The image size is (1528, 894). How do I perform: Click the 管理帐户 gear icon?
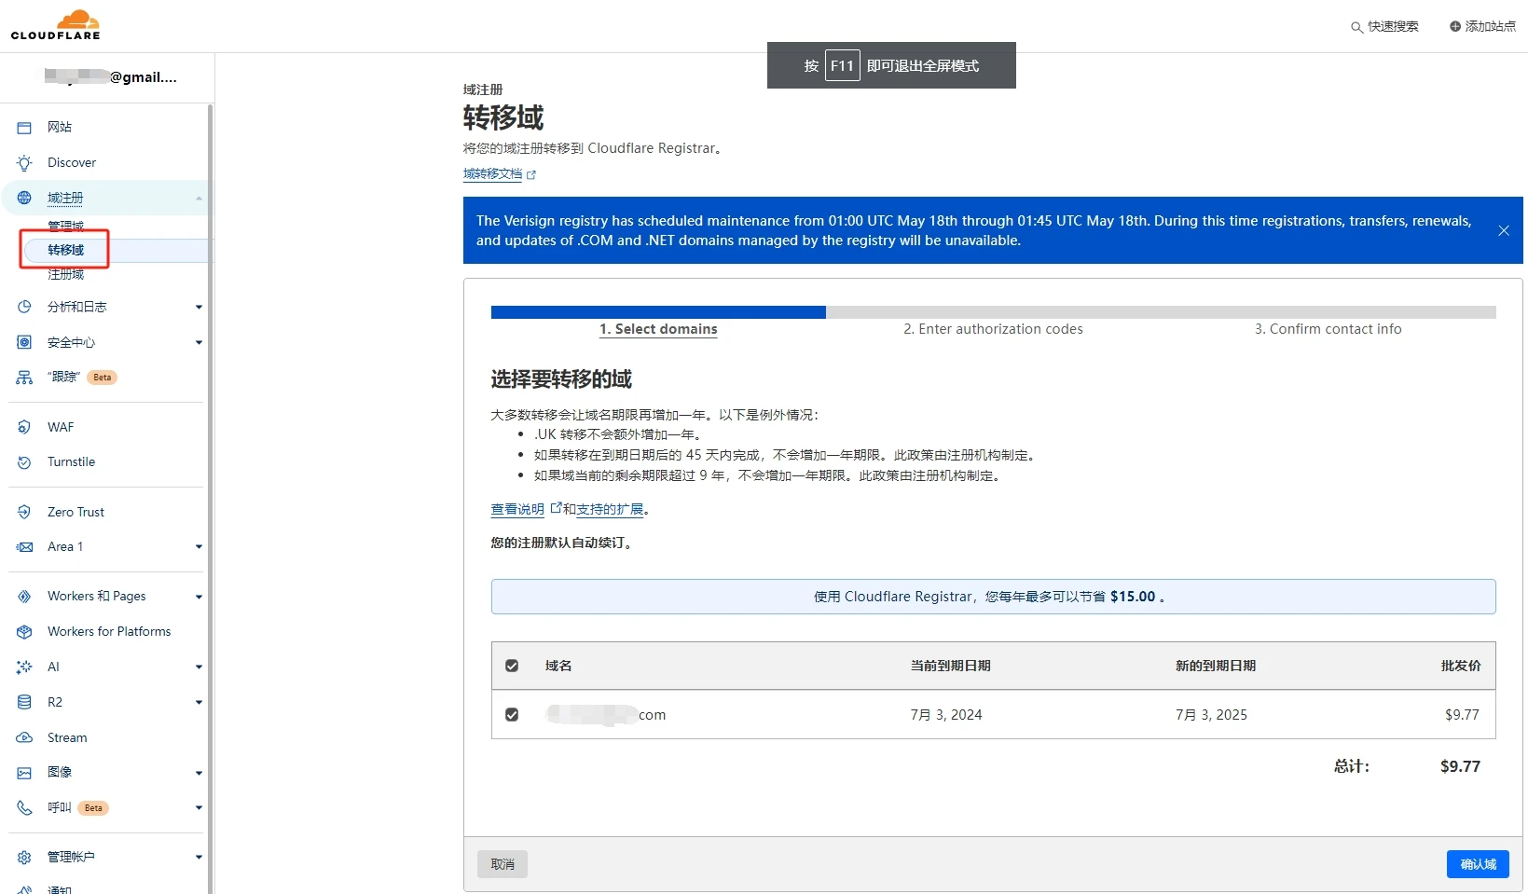pyautogui.click(x=24, y=857)
